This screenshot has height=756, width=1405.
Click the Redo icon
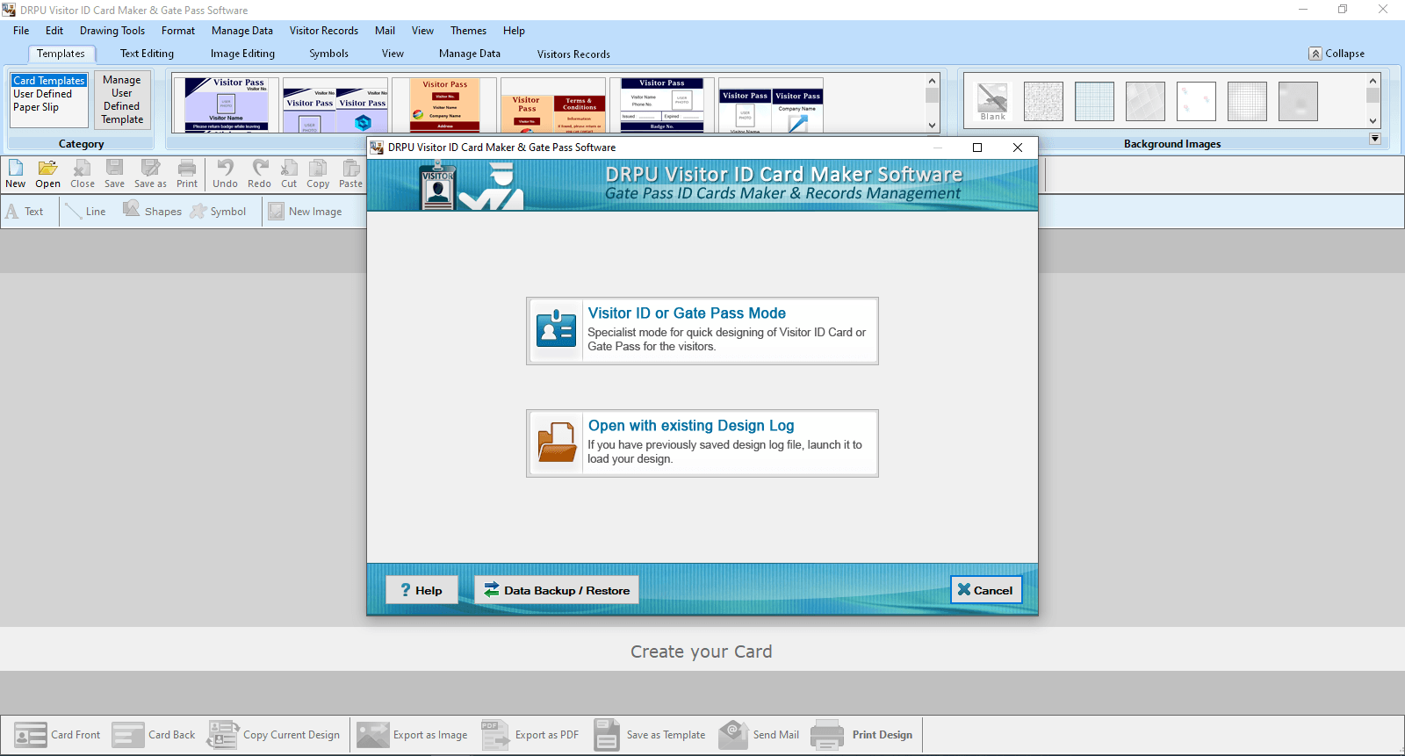259,173
